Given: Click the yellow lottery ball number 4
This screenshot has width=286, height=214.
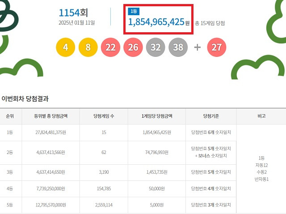Looking at the screenshot, I should 66,47.
